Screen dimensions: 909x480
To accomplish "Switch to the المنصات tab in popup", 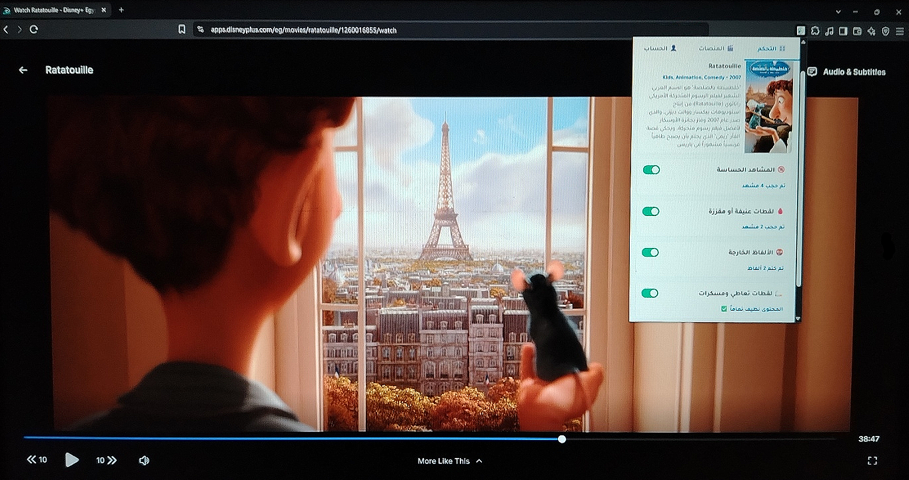I will coord(716,49).
